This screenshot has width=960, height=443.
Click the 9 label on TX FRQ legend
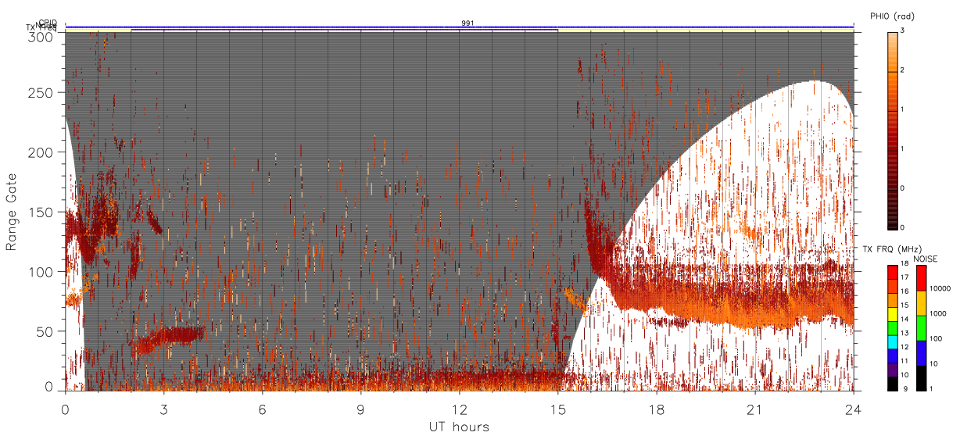click(x=905, y=389)
